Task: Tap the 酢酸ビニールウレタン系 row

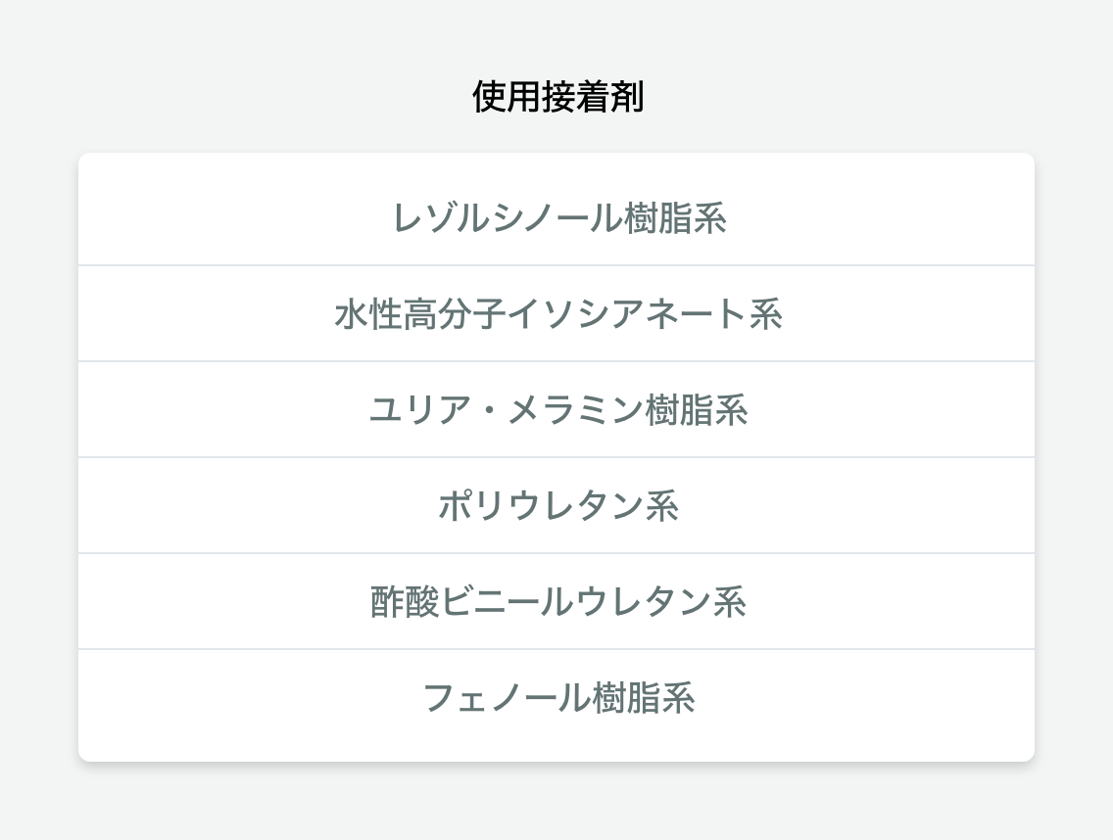Action: pyautogui.click(x=556, y=602)
